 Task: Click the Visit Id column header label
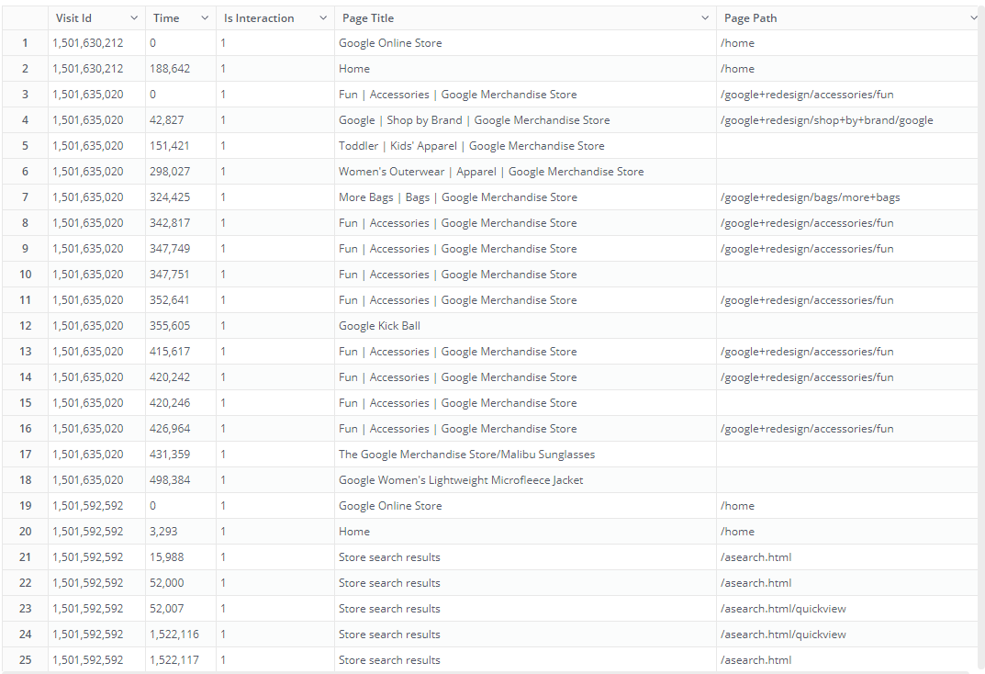tap(73, 18)
